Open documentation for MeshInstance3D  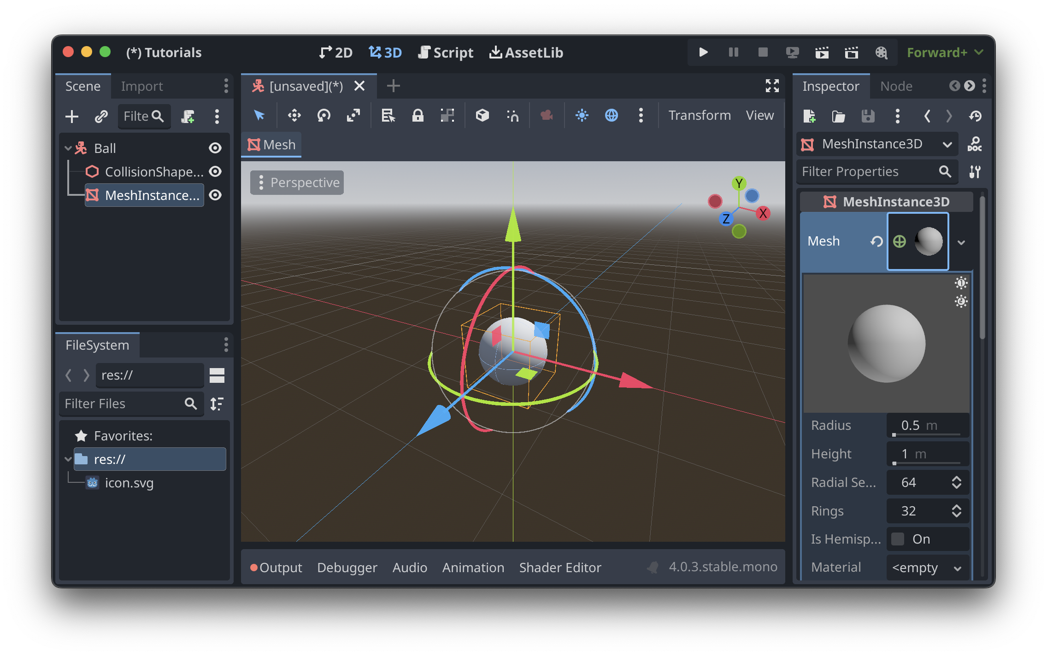tap(975, 144)
